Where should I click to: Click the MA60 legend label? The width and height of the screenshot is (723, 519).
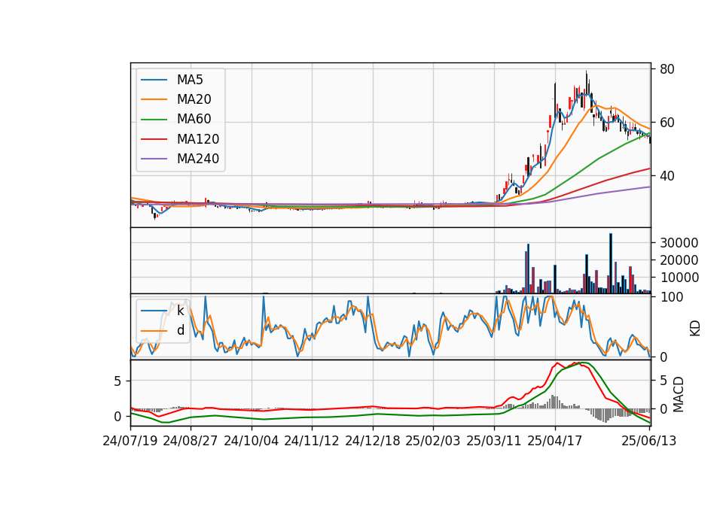pos(194,120)
